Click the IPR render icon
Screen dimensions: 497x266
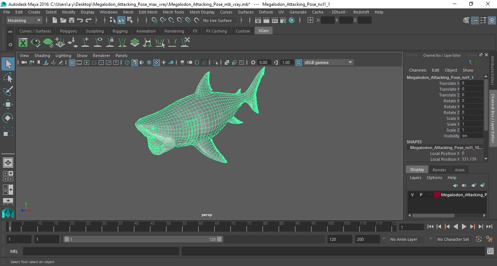[275, 20]
